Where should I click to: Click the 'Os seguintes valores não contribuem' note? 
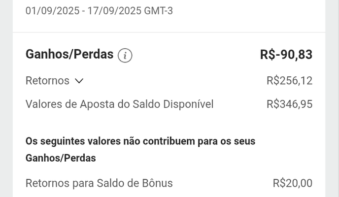click(140, 141)
